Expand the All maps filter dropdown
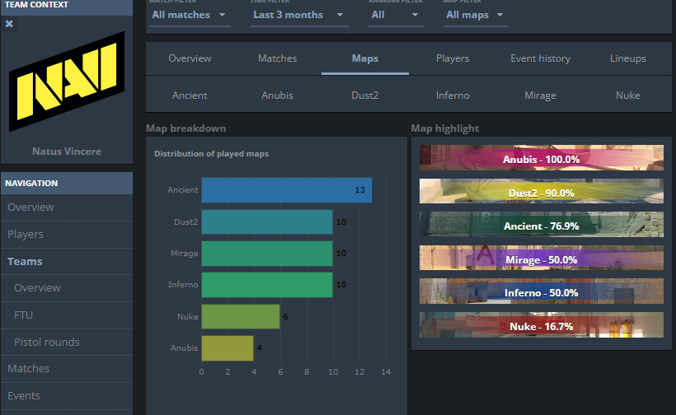The image size is (676, 415). [x=475, y=15]
